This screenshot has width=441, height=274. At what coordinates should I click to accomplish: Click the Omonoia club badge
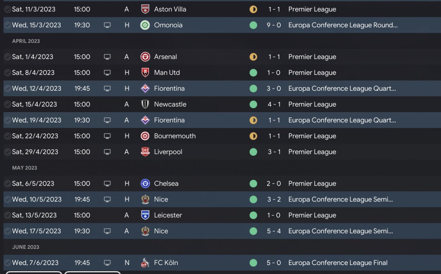coord(145,25)
